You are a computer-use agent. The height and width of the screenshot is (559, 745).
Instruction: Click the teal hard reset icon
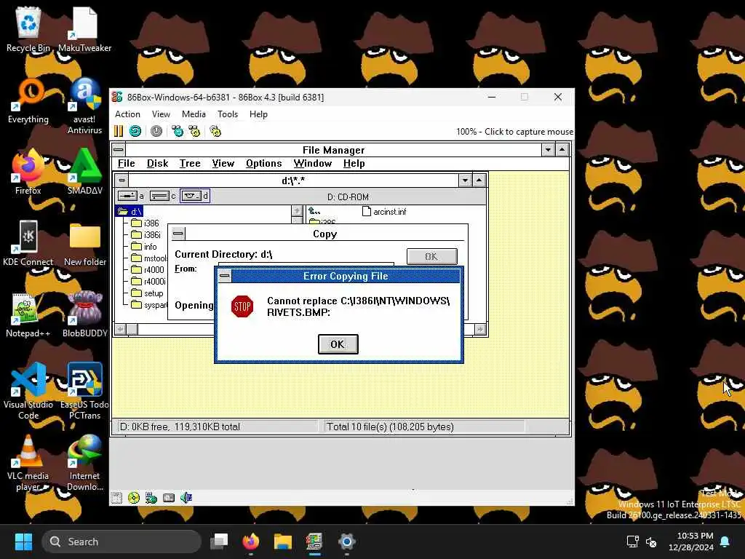[x=135, y=131]
